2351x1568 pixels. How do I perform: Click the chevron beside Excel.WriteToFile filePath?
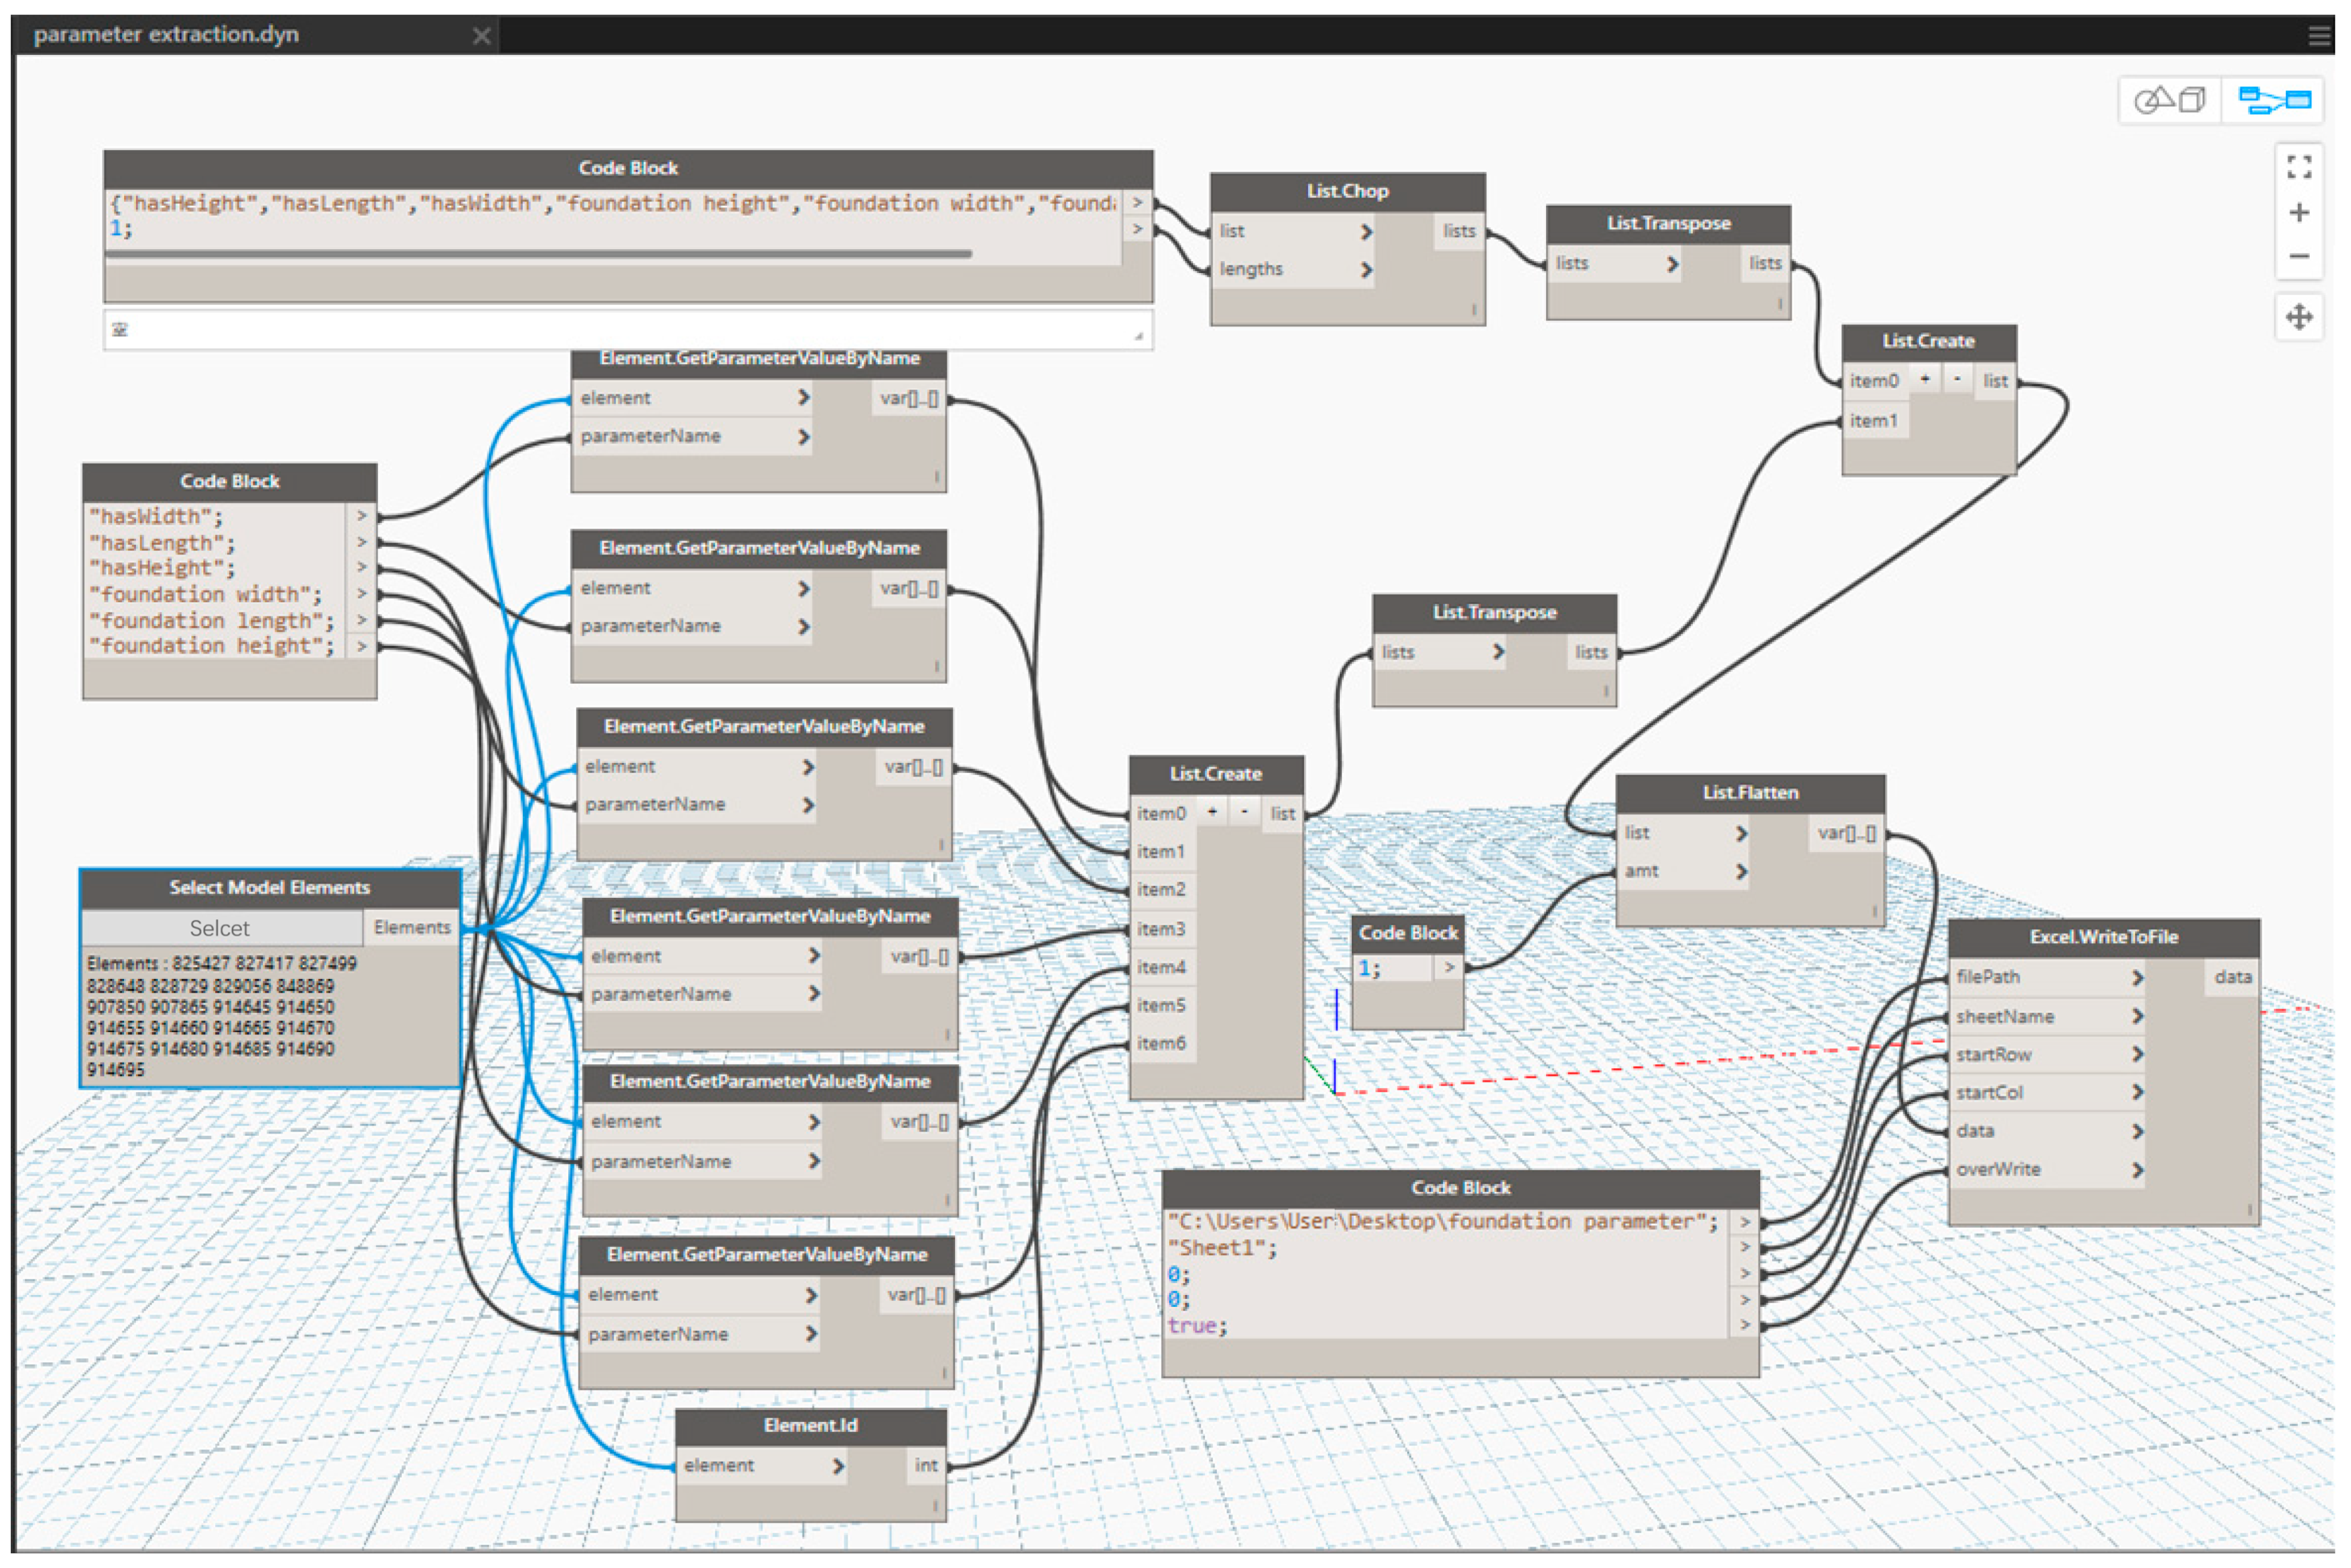[x=2137, y=978]
